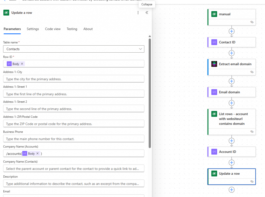
Task: Remove Body token from Company Name (Accounts)
Action: tap(38, 153)
